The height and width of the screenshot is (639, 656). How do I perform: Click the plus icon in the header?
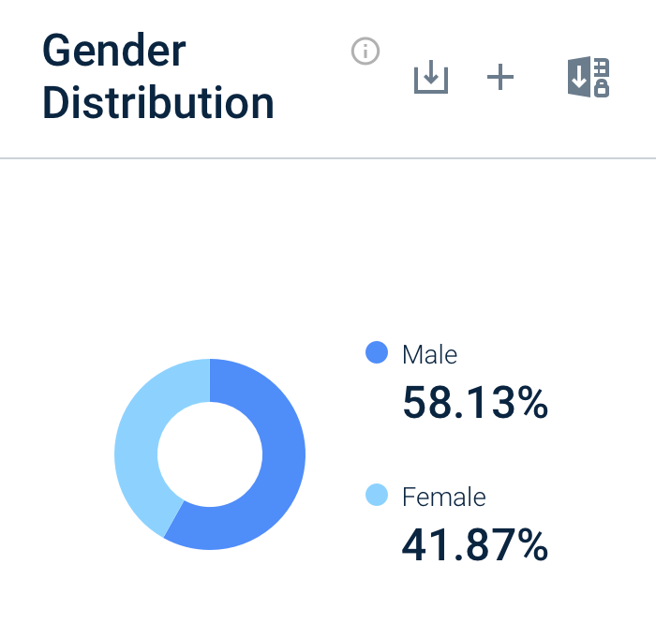501,78
